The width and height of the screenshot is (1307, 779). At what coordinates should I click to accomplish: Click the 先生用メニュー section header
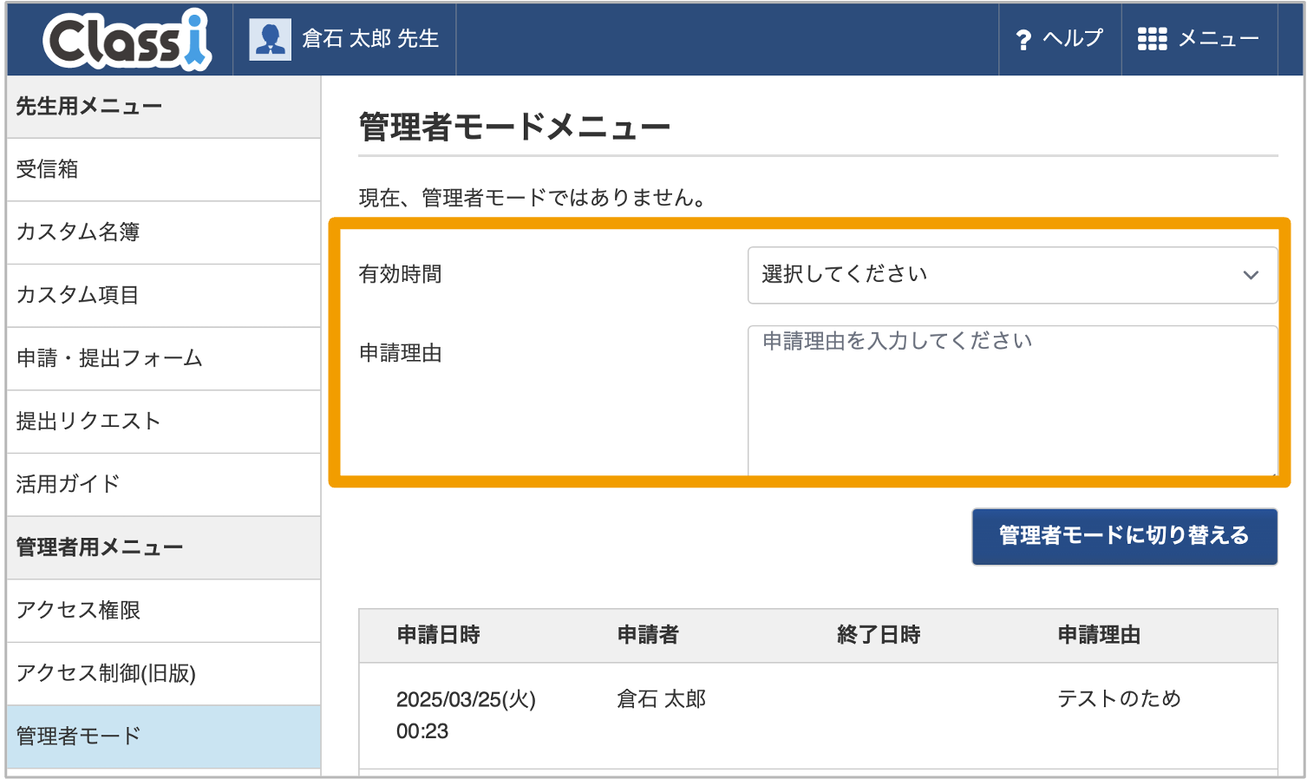(164, 107)
